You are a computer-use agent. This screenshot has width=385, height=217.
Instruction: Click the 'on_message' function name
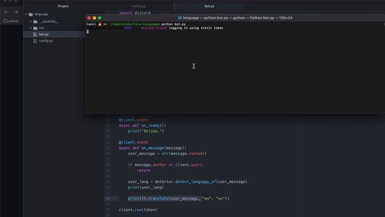(x=152, y=148)
